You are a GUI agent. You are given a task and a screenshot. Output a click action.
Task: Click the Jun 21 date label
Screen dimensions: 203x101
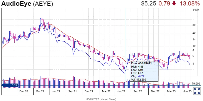click(56, 92)
